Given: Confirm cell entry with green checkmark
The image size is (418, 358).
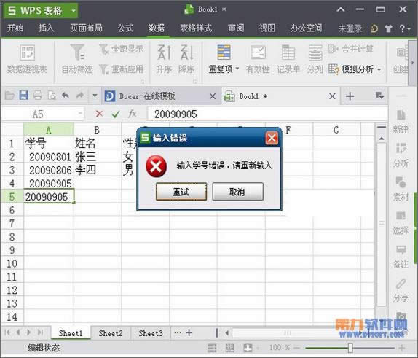Looking at the screenshot, I should (x=116, y=114).
